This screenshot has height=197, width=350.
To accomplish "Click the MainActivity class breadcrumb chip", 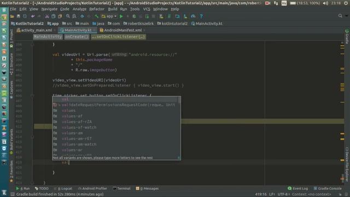I will pyautogui.click(x=48, y=37).
